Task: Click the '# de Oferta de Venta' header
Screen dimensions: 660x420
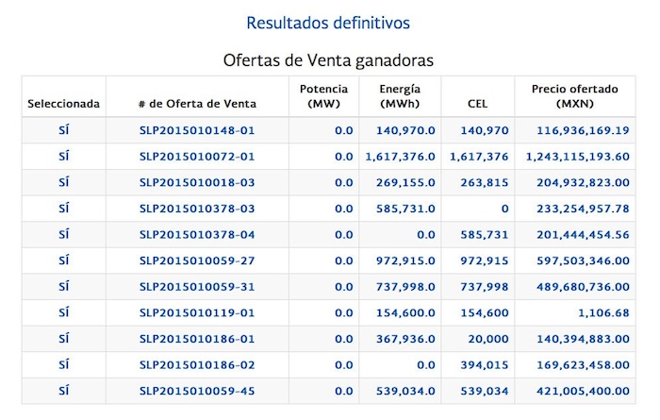Action: click(x=197, y=103)
